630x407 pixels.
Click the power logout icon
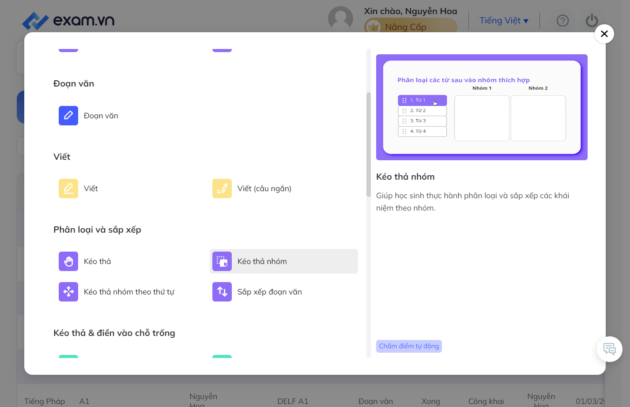592,21
